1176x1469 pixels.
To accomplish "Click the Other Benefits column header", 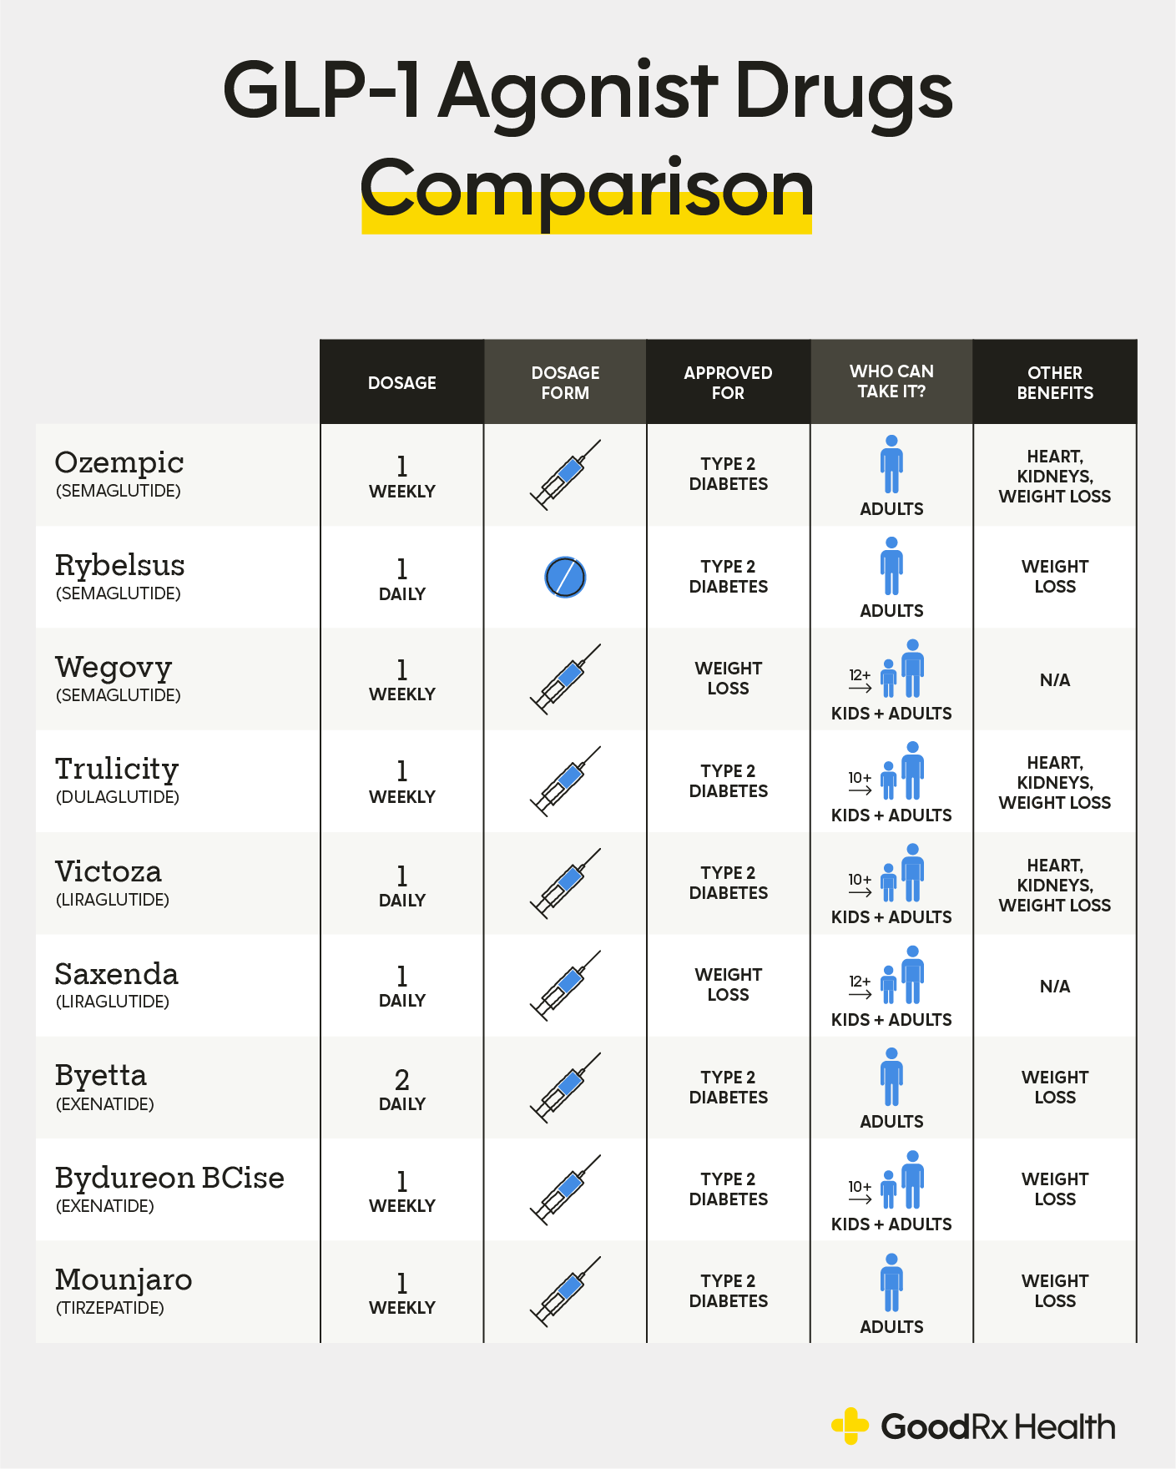I will (1055, 382).
